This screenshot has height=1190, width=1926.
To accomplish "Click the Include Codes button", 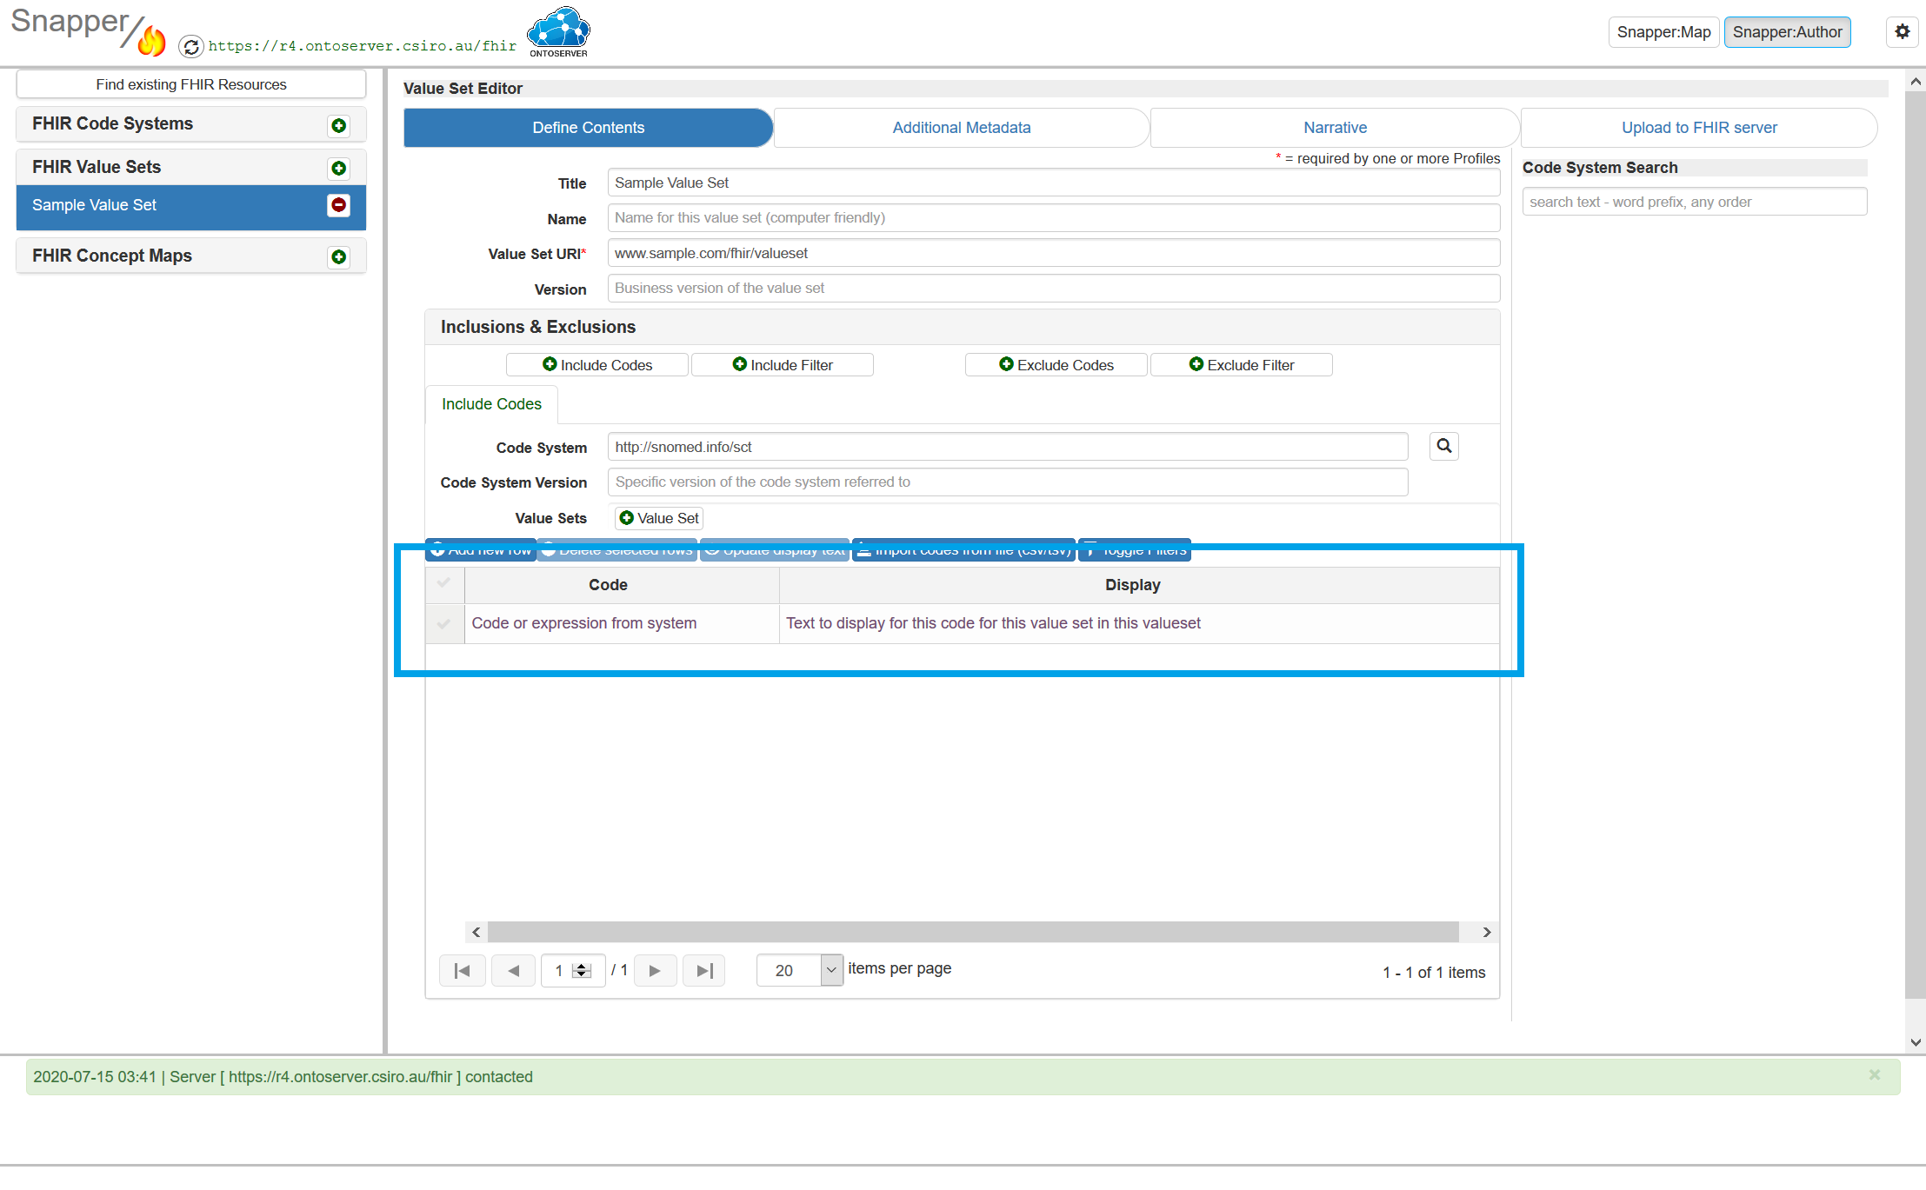I will point(597,365).
